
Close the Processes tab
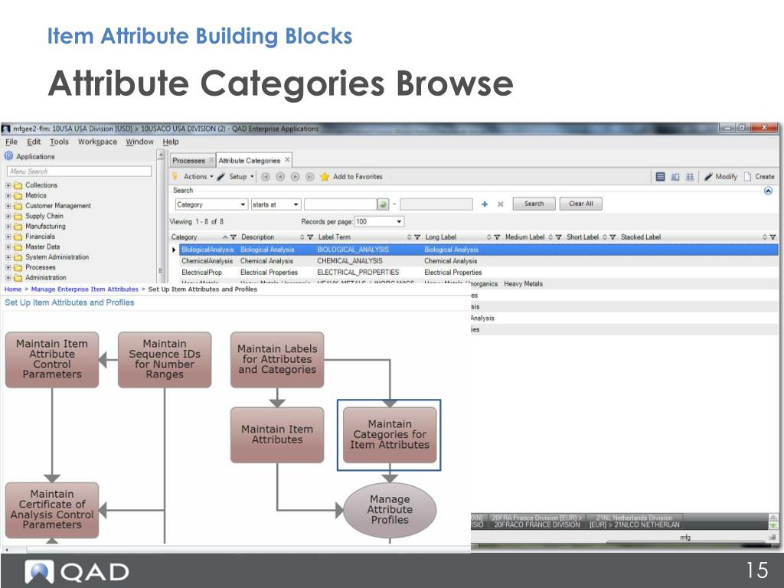[211, 160]
